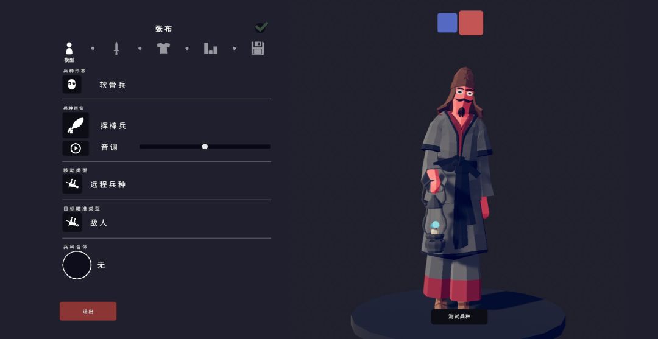Open the shirt clothing tab

[163, 47]
